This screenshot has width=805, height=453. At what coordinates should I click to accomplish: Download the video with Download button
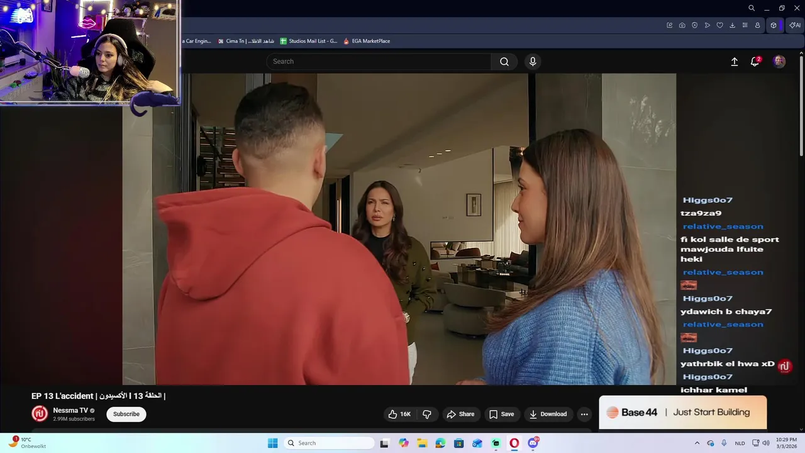coord(548,414)
